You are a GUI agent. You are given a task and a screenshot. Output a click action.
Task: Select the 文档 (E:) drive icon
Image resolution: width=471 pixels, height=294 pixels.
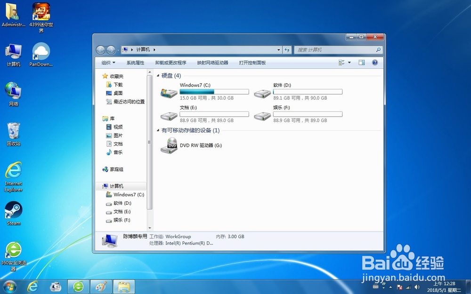tap(169, 116)
